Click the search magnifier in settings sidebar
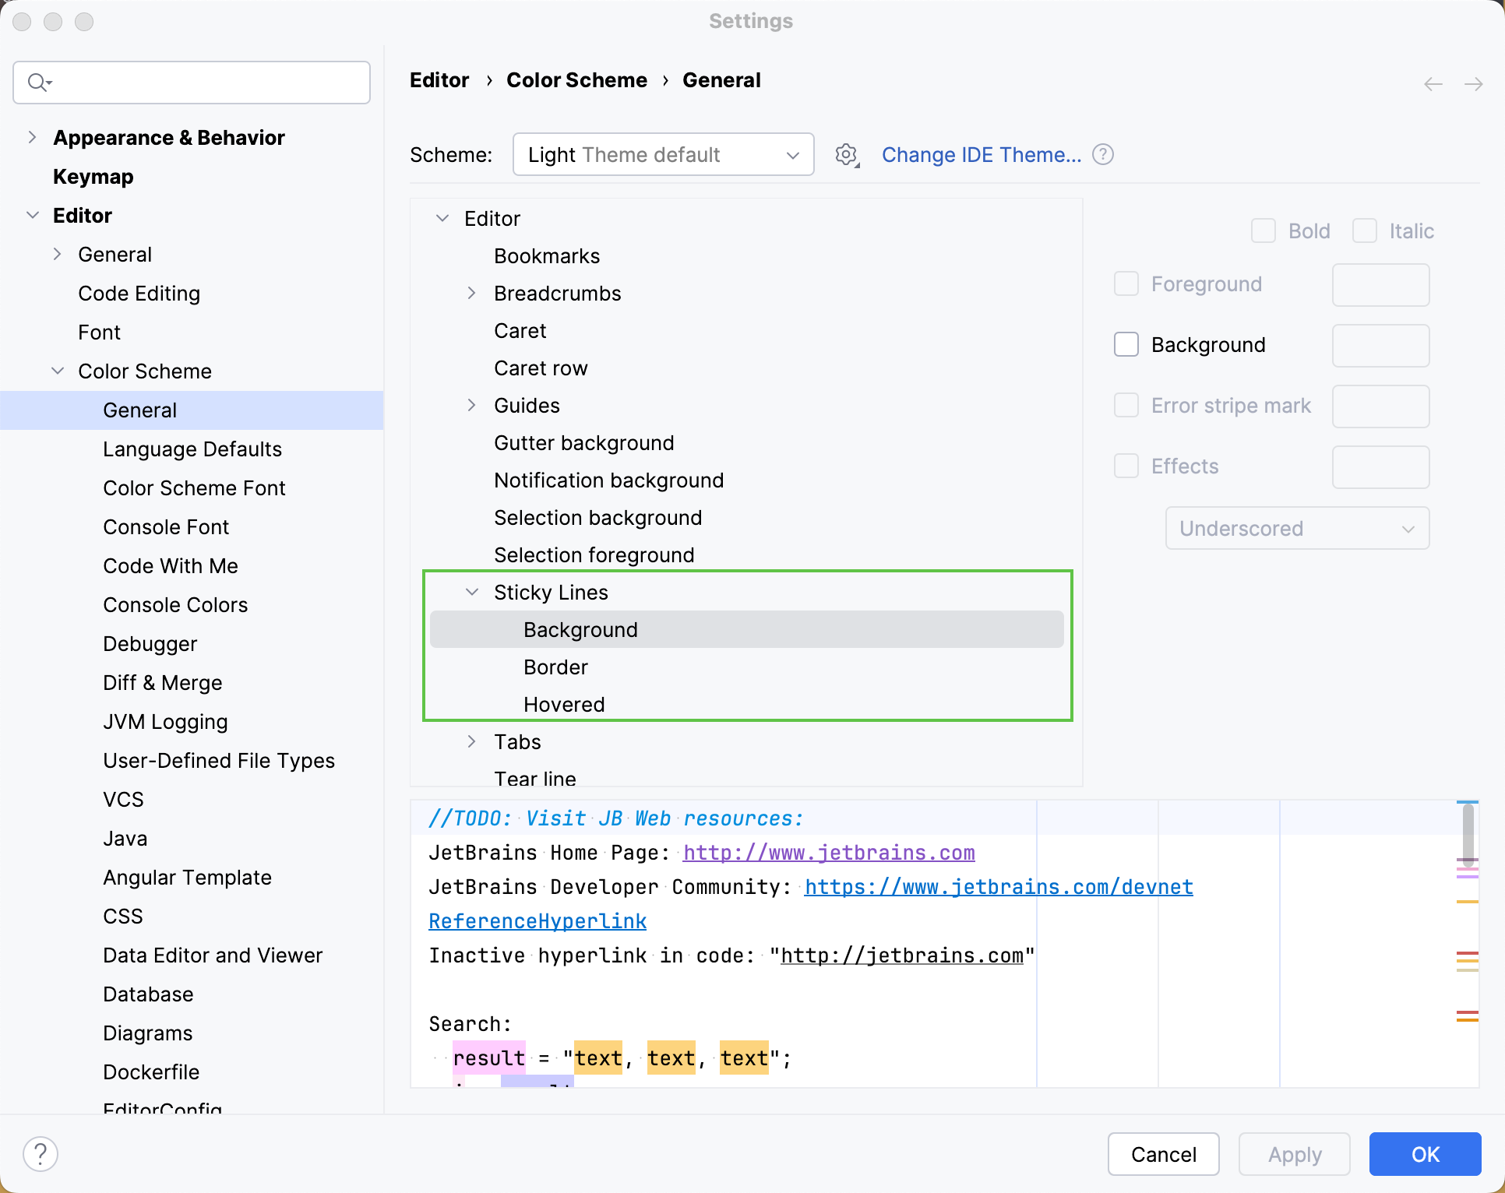This screenshot has height=1193, width=1505. (38, 82)
